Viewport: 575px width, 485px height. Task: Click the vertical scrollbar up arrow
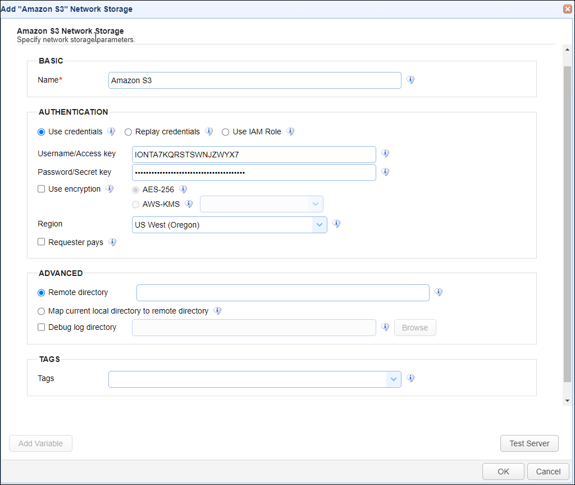[567, 49]
